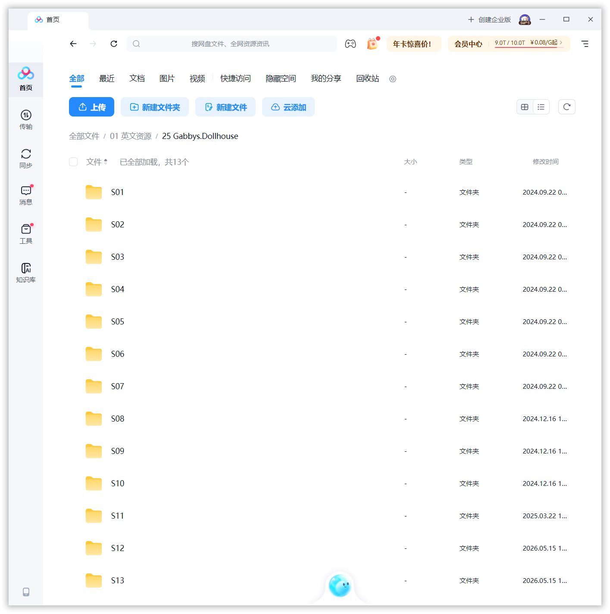The width and height of the screenshot is (610, 614).
Task: Open the 传输 transfer panel
Action: [26, 120]
